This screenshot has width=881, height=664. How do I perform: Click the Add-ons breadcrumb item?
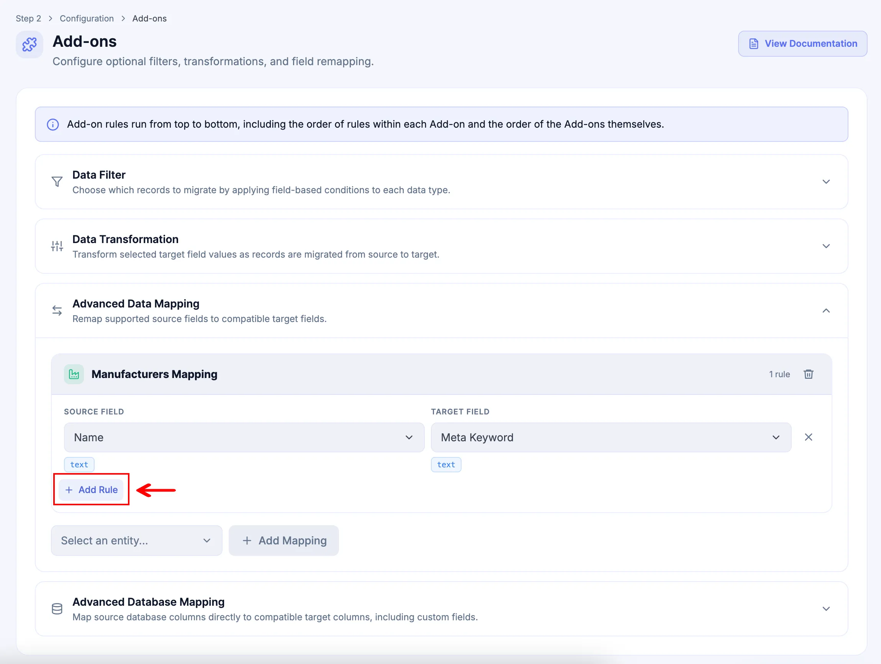[149, 18]
